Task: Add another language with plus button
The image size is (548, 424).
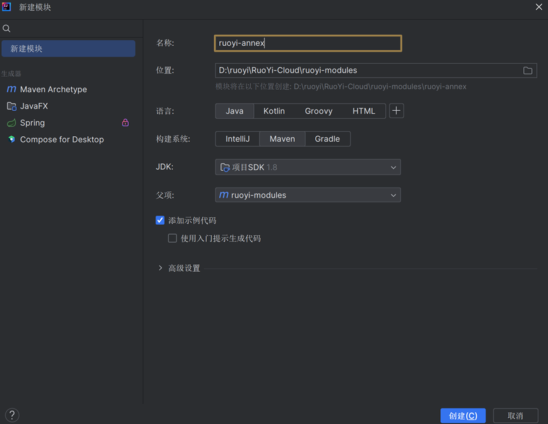Action: [x=396, y=111]
